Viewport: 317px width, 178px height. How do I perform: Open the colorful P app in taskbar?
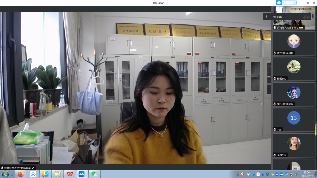point(45,174)
